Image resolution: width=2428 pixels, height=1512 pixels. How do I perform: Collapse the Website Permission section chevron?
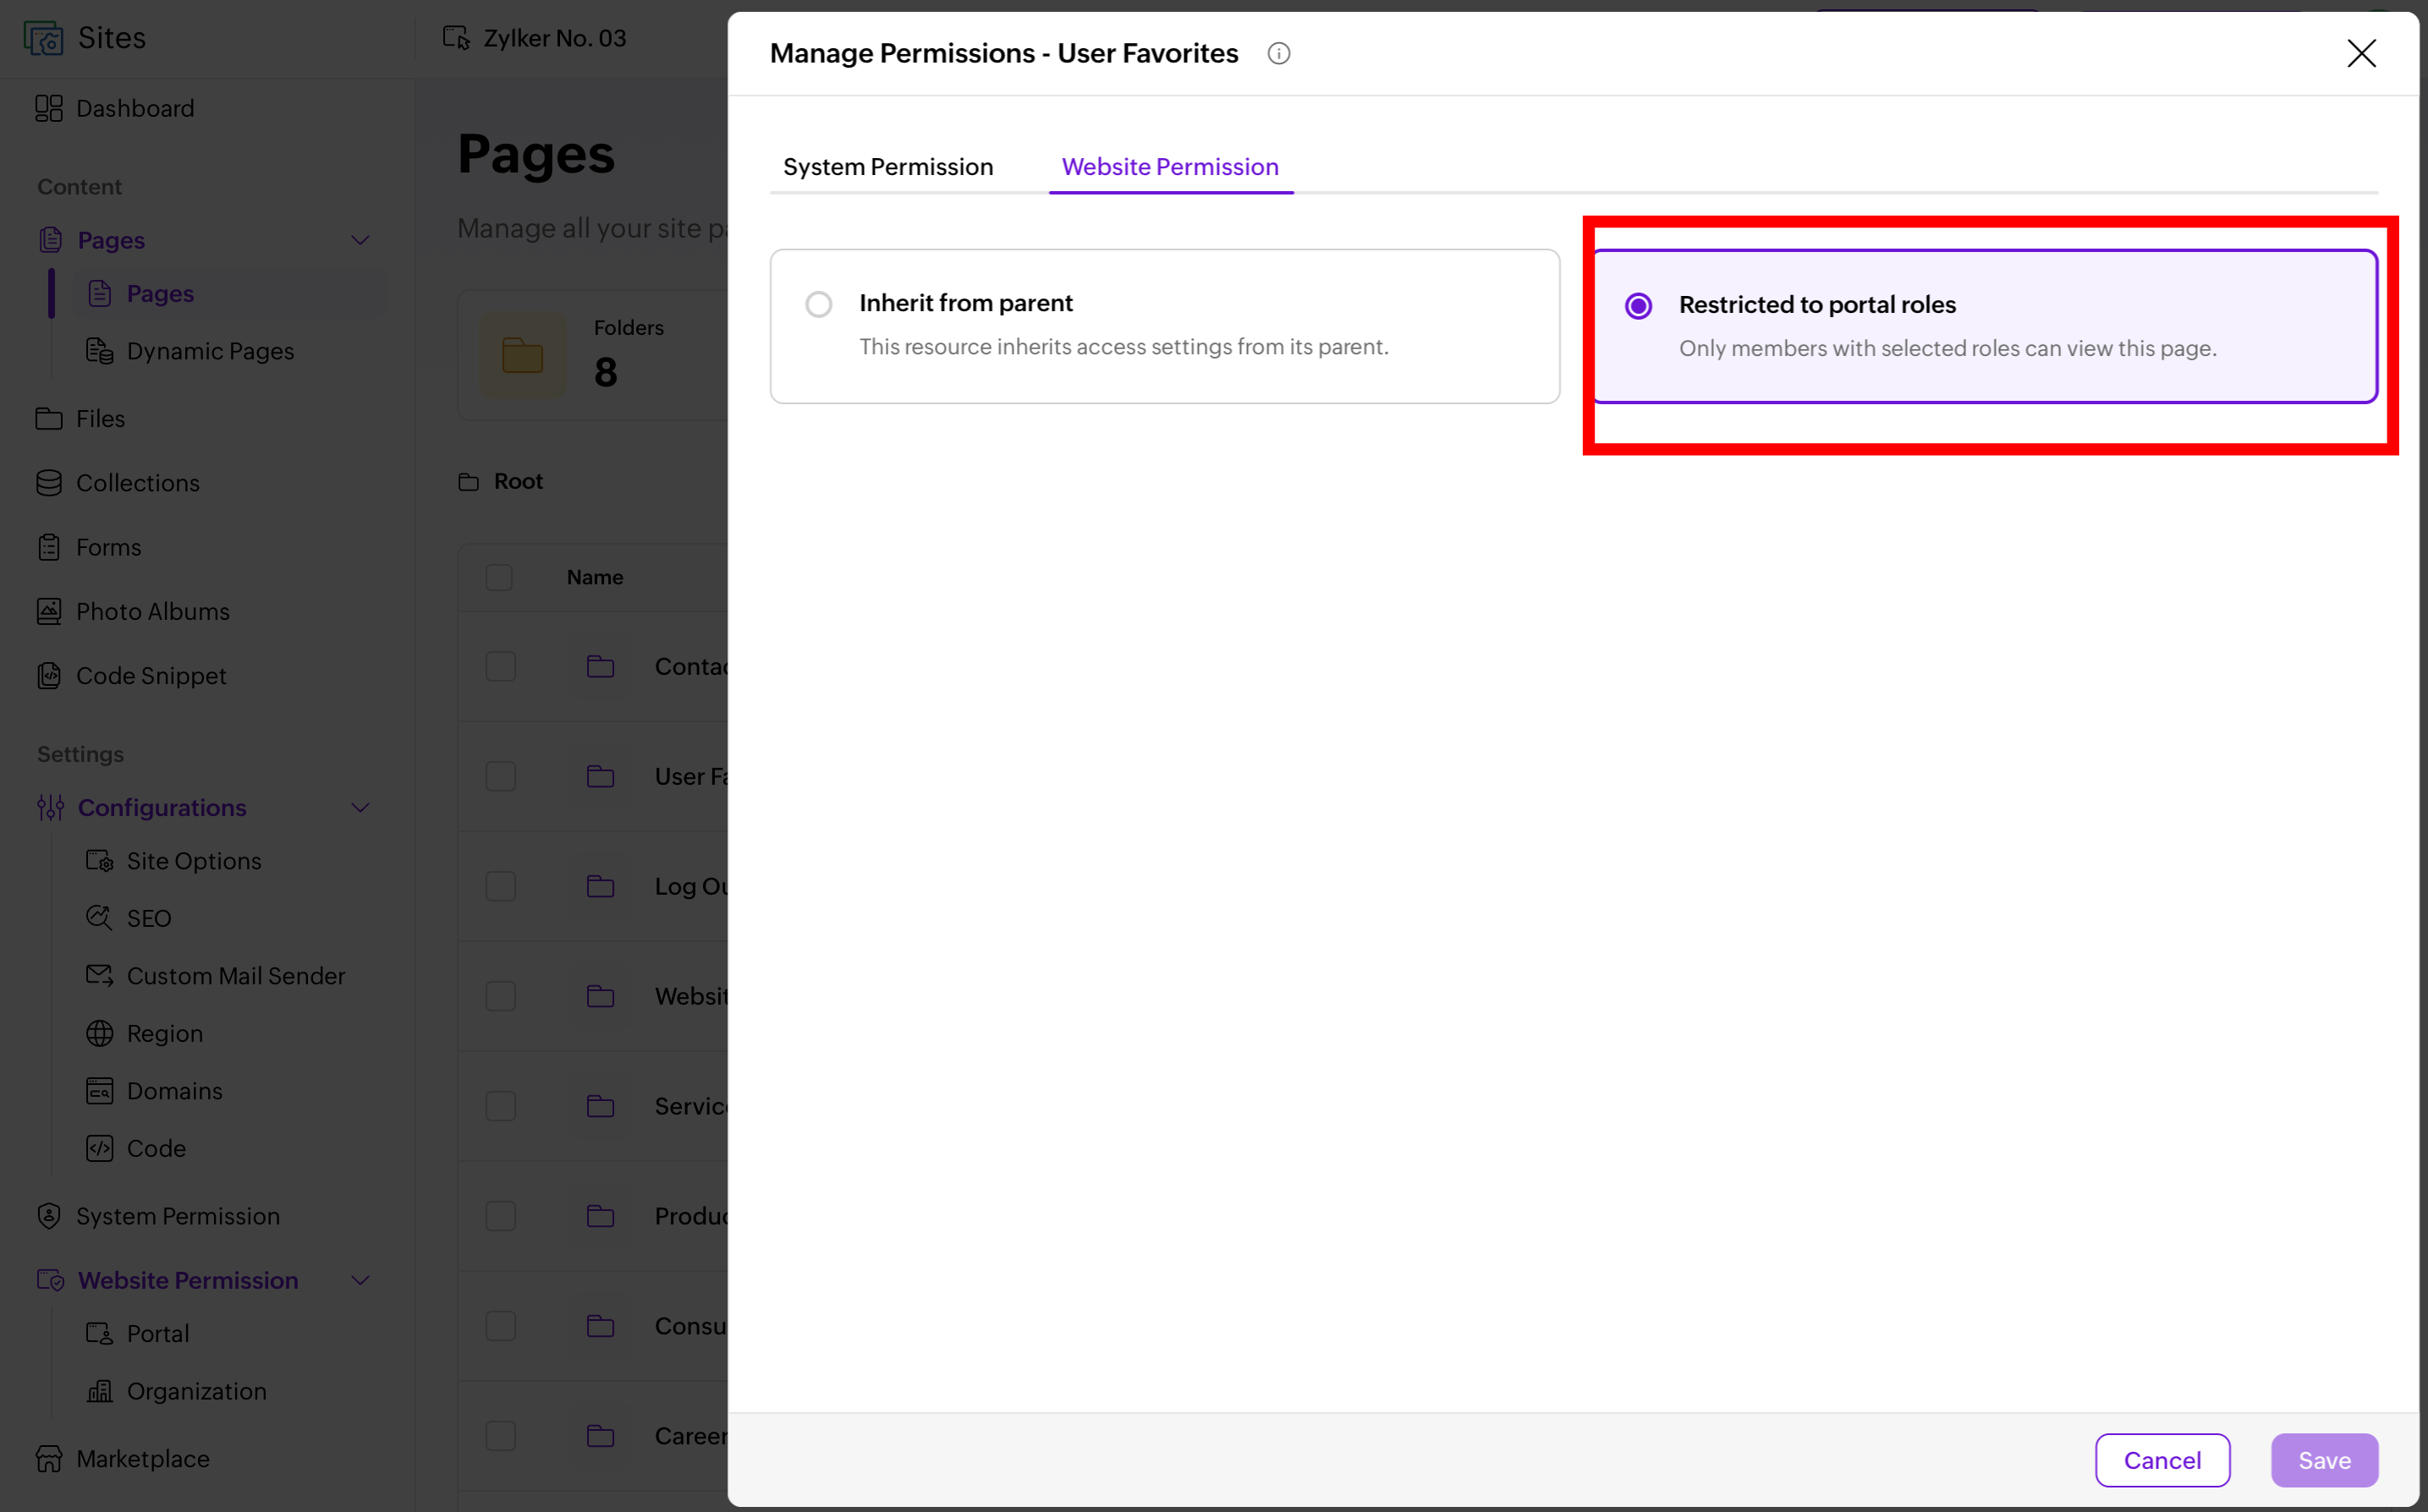360,1281
